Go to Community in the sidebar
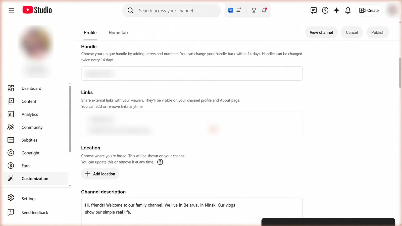The height and width of the screenshot is (226, 402). coord(36,127)
